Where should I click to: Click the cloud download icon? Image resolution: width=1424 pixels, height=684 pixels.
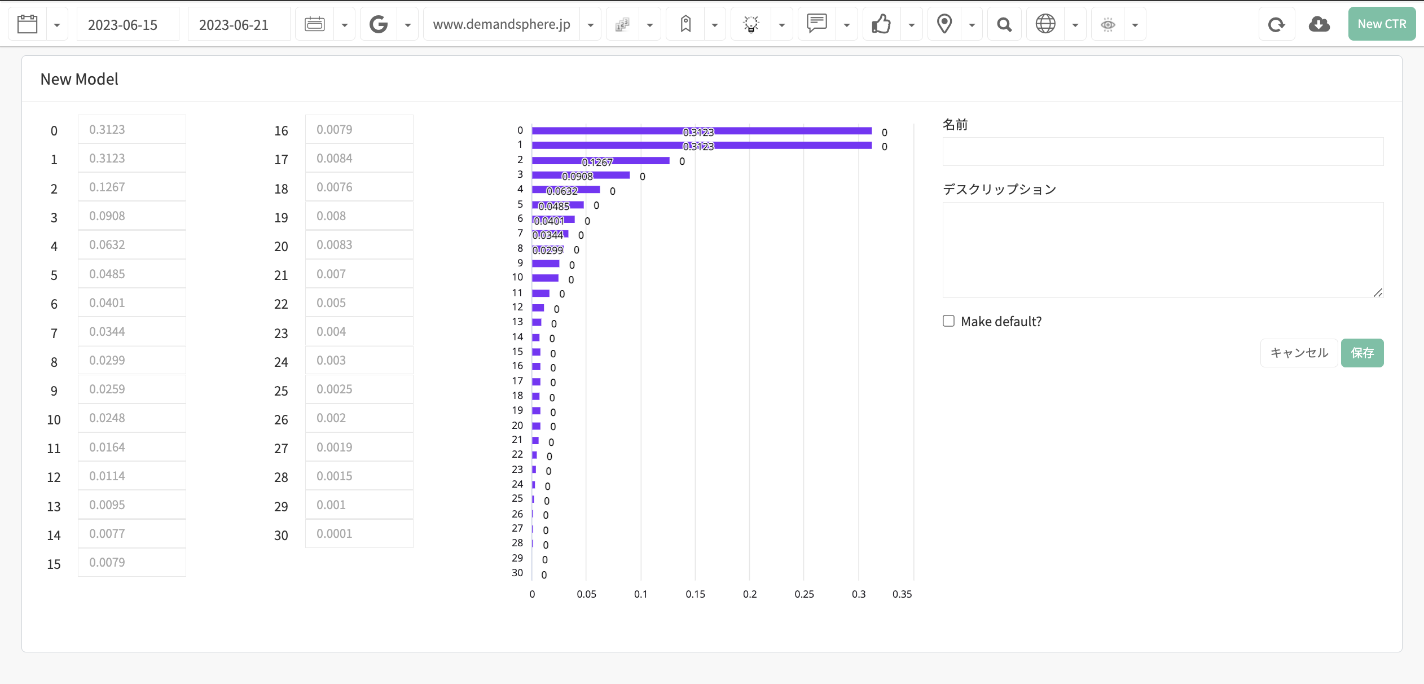(1319, 24)
